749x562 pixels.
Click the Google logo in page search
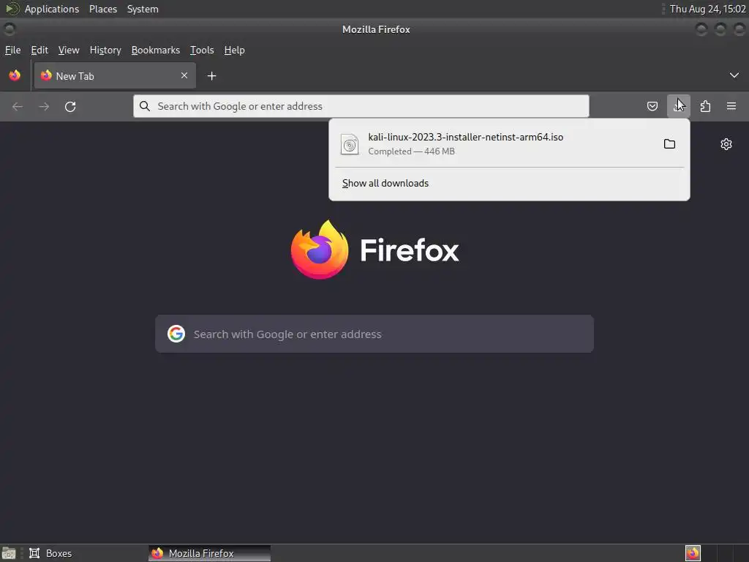pos(176,334)
